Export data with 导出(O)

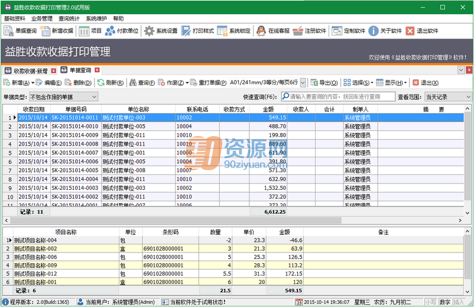[x=324, y=83]
